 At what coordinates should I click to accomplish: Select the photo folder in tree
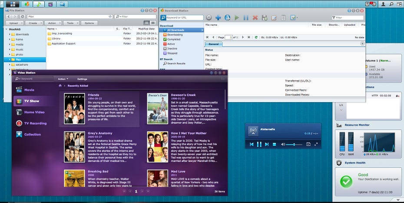[x=19, y=54]
